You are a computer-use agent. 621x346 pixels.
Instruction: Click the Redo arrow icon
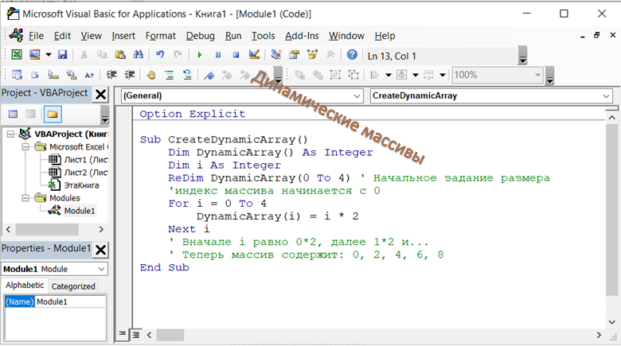[178, 55]
